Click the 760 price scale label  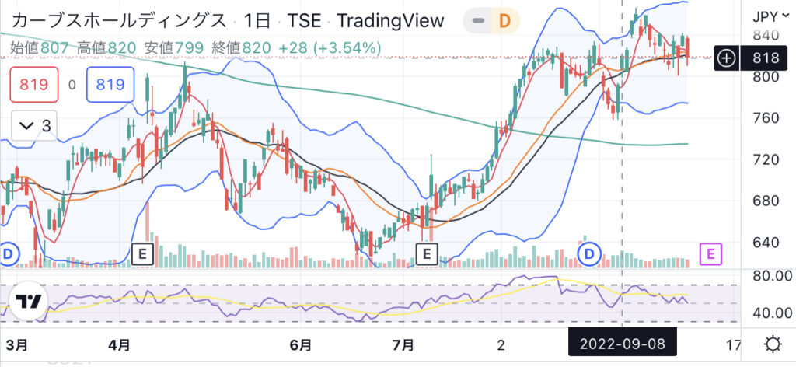(x=766, y=118)
